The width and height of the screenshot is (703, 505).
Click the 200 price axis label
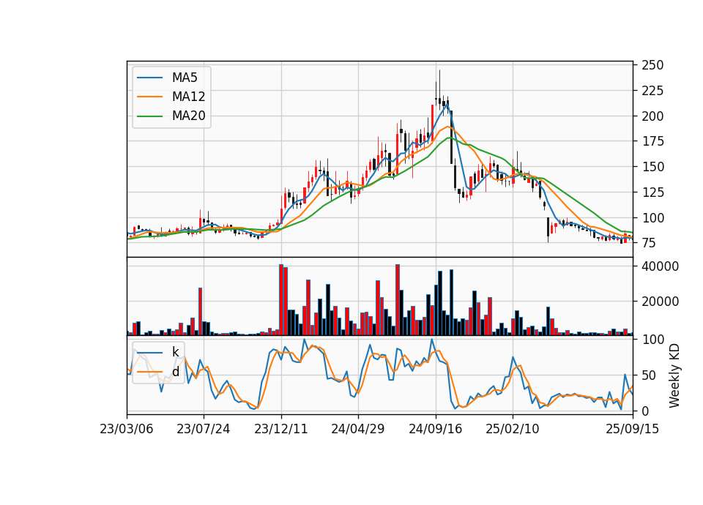pos(652,116)
